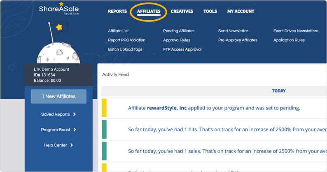Image resolution: width=327 pixels, height=172 pixels.
Task: Open Program Boost in sidebar
Action: [x=56, y=130]
